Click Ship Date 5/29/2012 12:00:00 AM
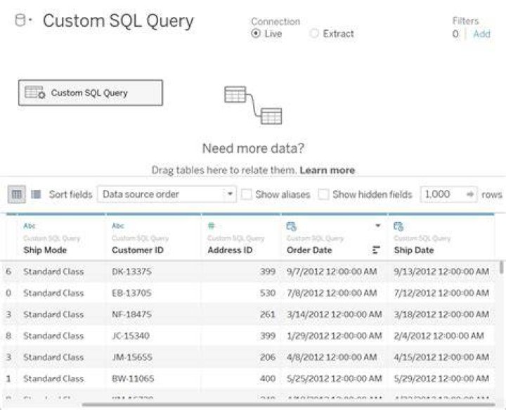506x410 pixels. tap(441, 378)
